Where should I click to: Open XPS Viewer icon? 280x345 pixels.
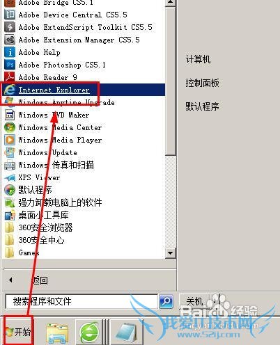coord(10,177)
